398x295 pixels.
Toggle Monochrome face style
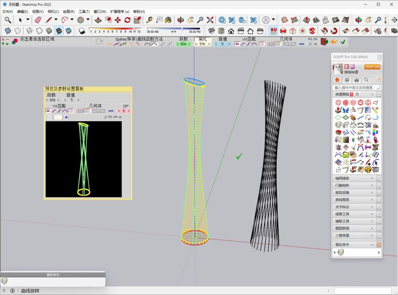(x=68, y=31)
